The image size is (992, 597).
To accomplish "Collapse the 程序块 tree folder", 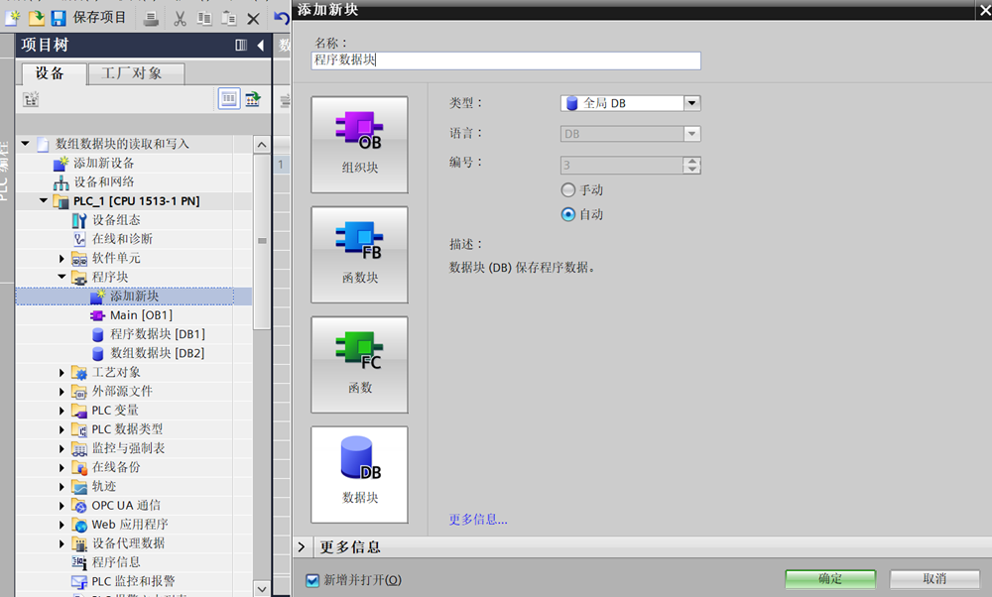I will (x=62, y=278).
